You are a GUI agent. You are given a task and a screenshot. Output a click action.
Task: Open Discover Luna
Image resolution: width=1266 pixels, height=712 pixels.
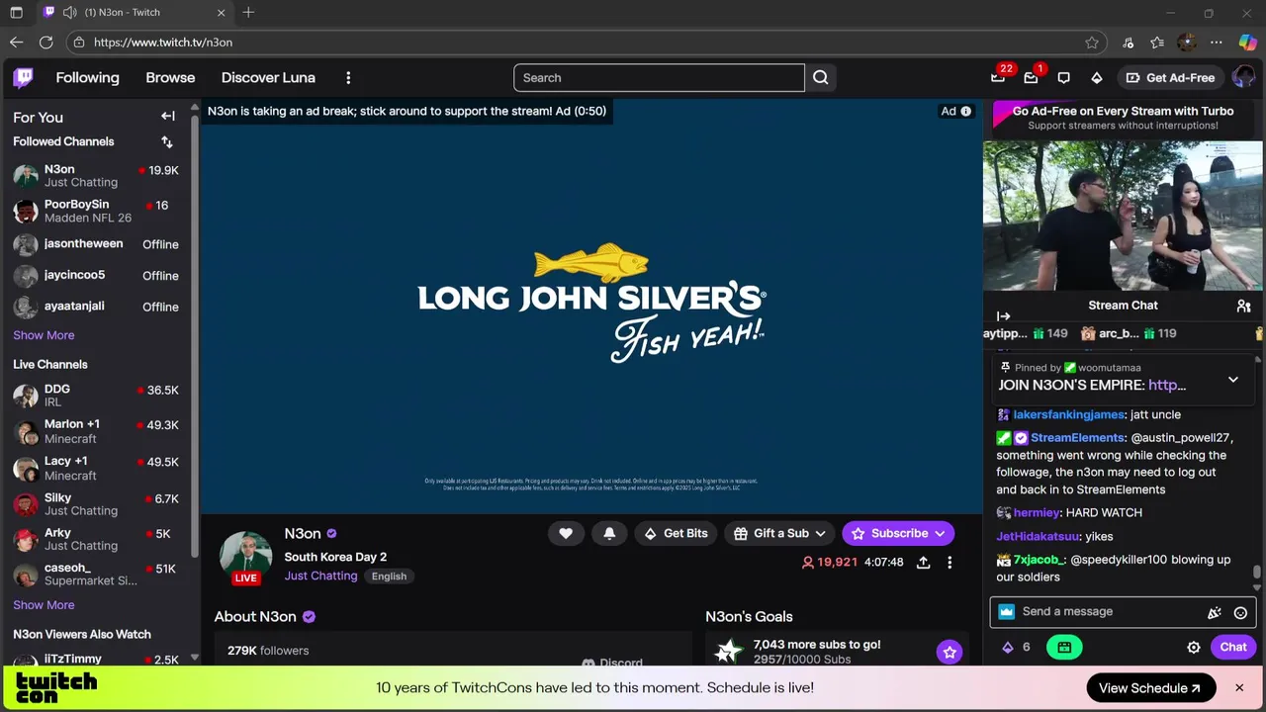pos(268,78)
